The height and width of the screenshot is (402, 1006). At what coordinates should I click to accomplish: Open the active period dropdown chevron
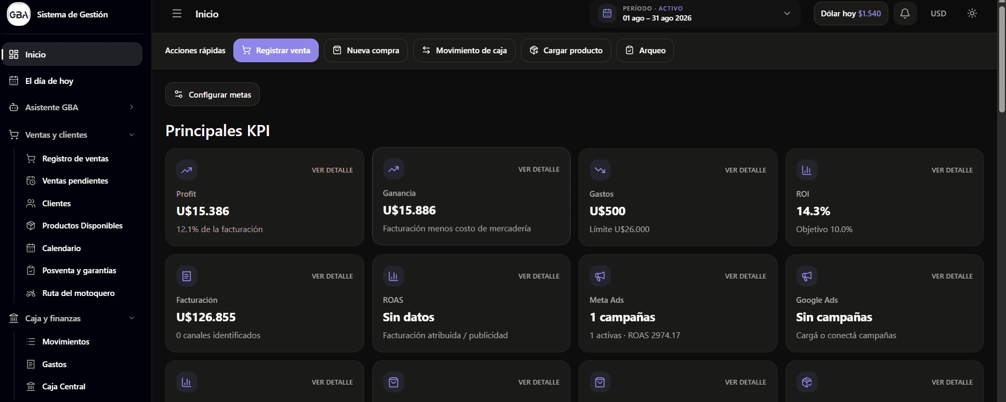tap(787, 14)
